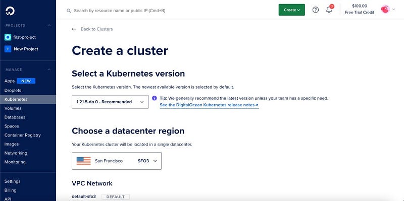Click the DigitalOcean logo icon
Screen dimensions: 404x201
pos(10,11)
